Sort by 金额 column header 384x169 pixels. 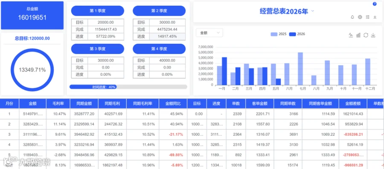coord(32,103)
